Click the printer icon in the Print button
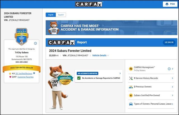This screenshot has height=115, width=179. 167,4
